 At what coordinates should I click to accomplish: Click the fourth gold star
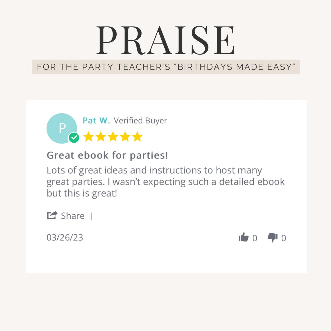click(125, 137)
